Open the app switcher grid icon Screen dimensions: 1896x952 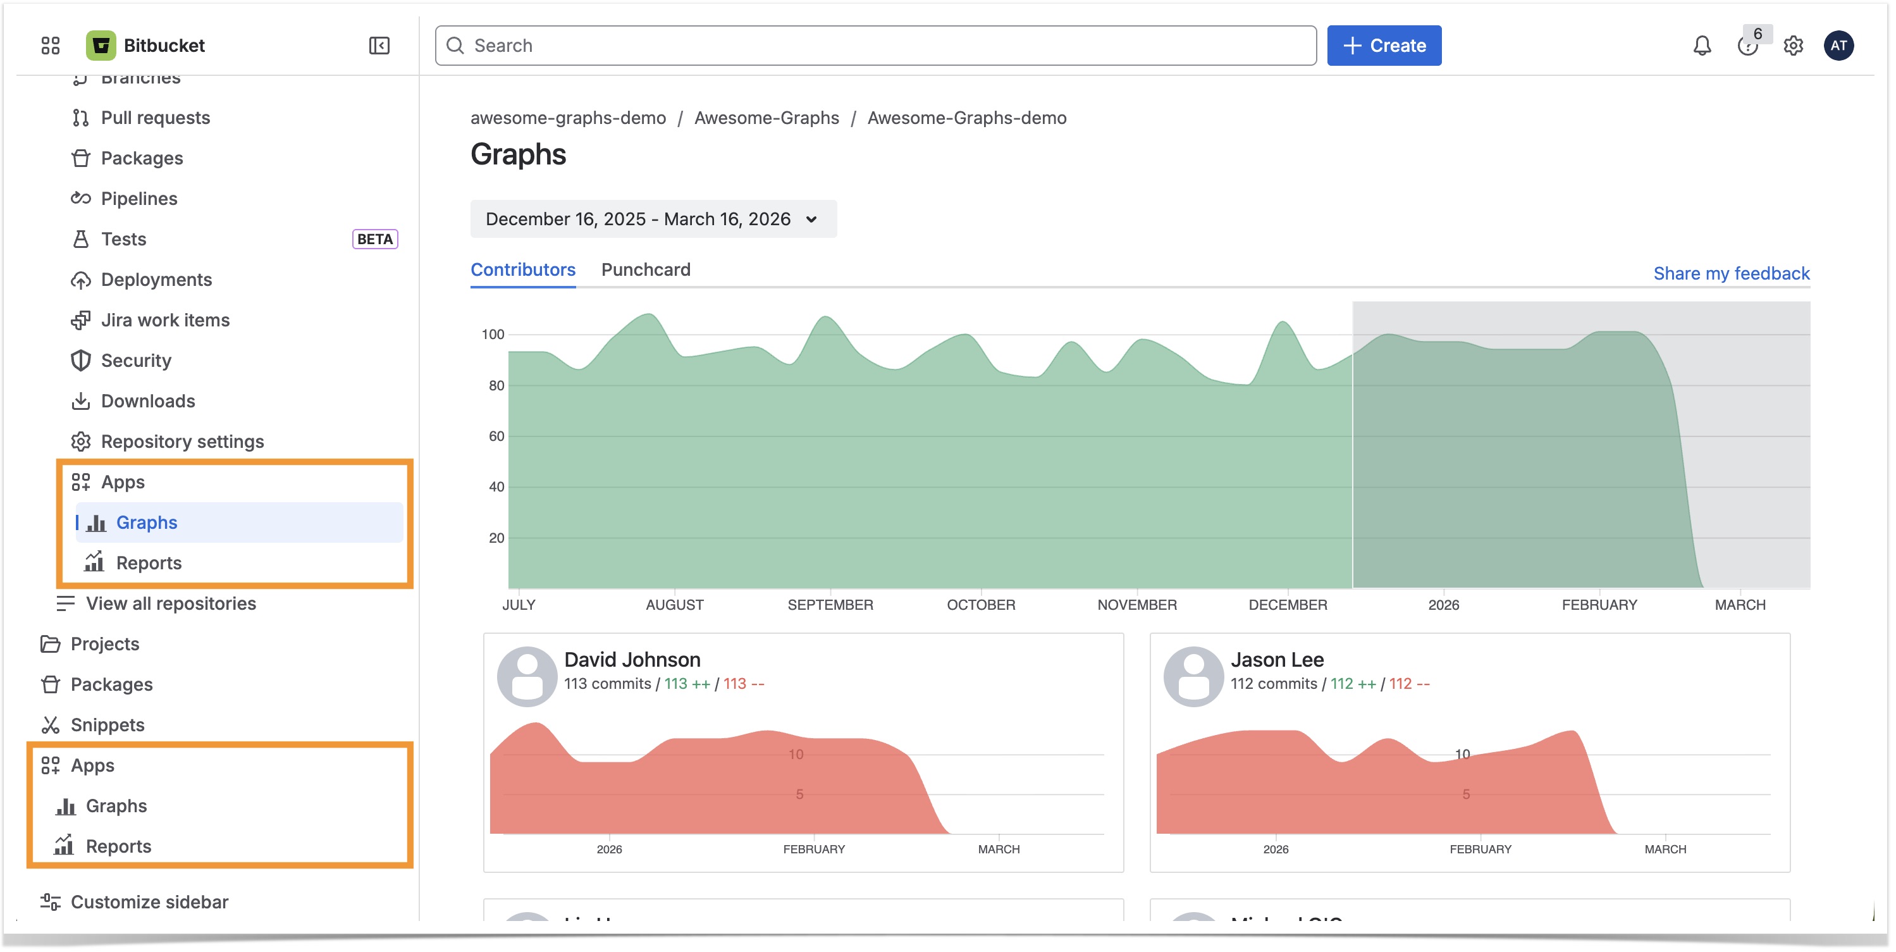pos(50,46)
